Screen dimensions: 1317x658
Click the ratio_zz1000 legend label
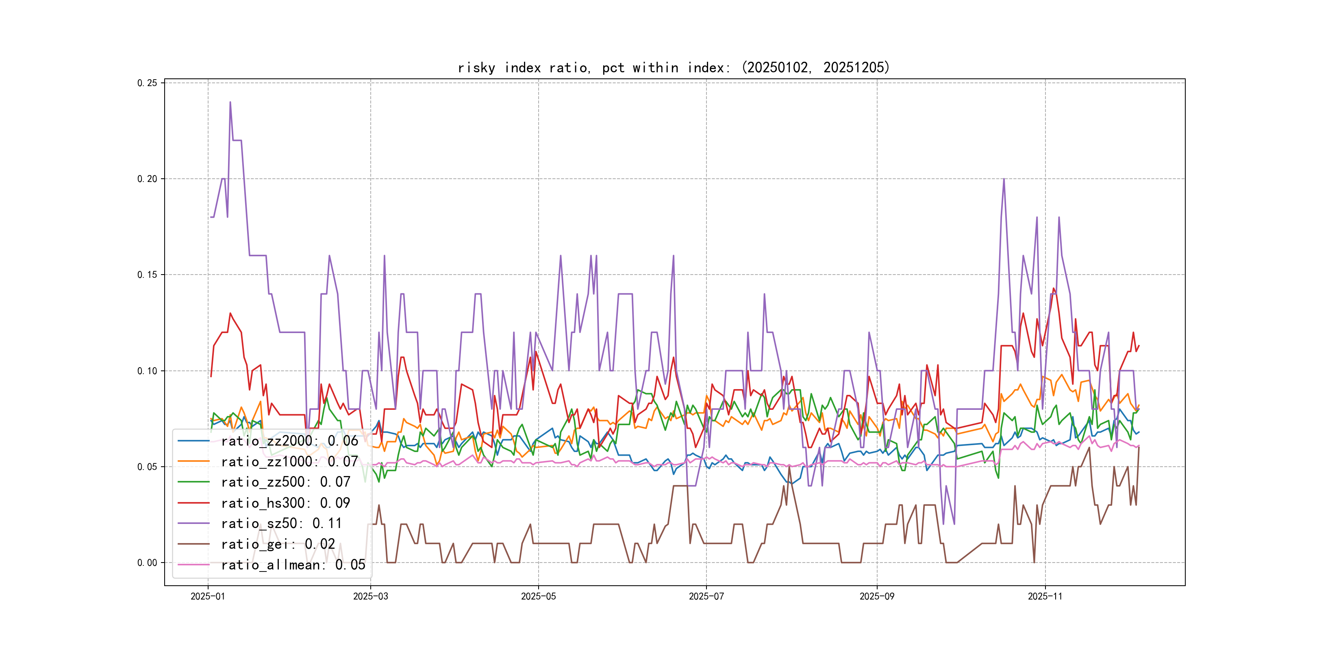[x=289, y=462]
